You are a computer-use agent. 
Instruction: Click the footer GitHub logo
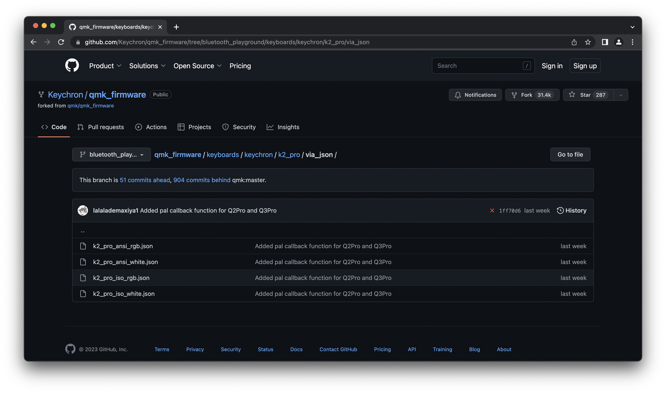pos(70,349)
